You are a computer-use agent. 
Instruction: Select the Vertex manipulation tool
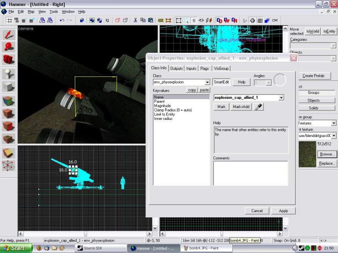click(x=8, y=166)
